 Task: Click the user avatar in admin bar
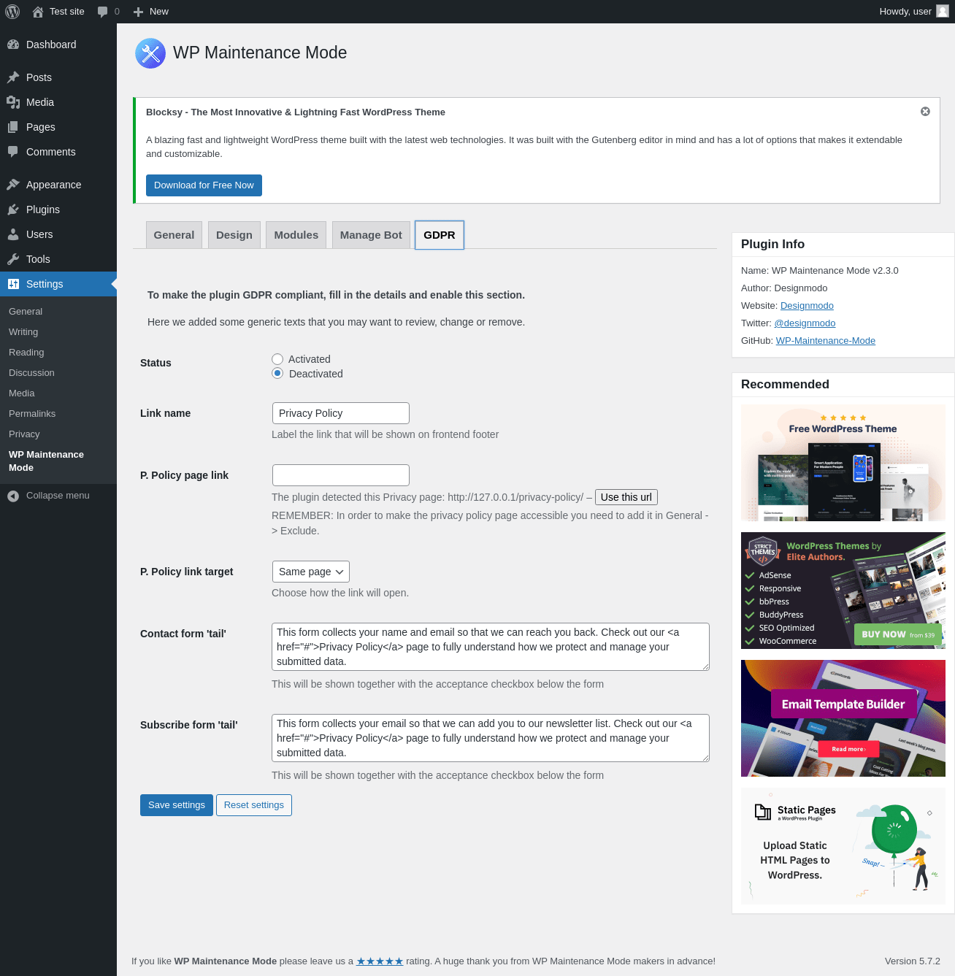click(943, 12)
